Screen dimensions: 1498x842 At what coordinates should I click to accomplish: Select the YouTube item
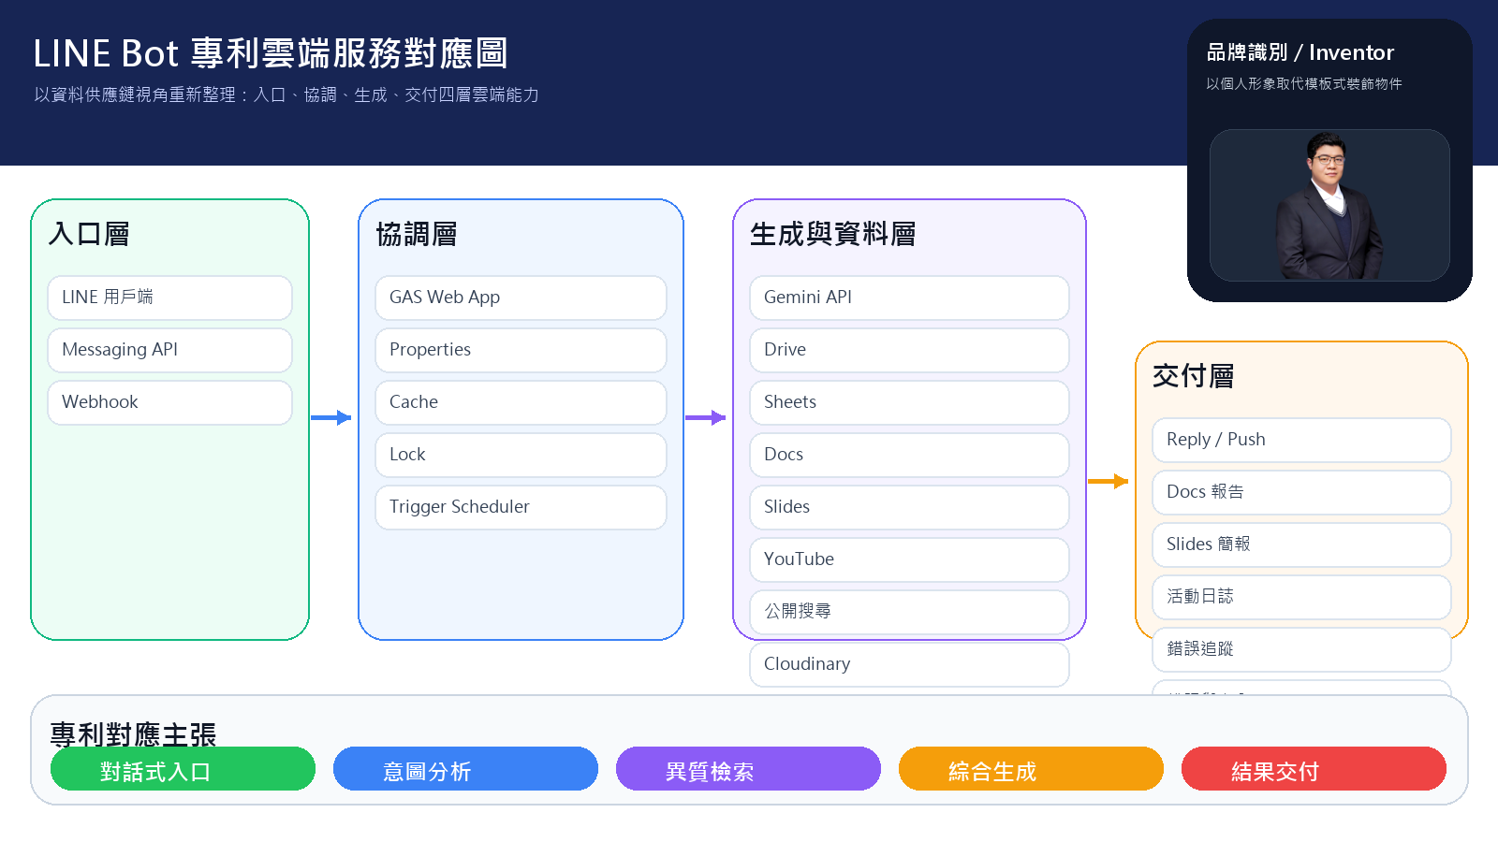coord(909,559)
